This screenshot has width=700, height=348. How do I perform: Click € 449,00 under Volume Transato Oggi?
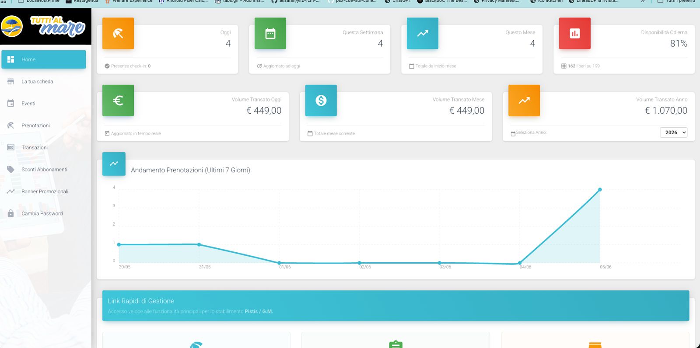tap(264, 111)
